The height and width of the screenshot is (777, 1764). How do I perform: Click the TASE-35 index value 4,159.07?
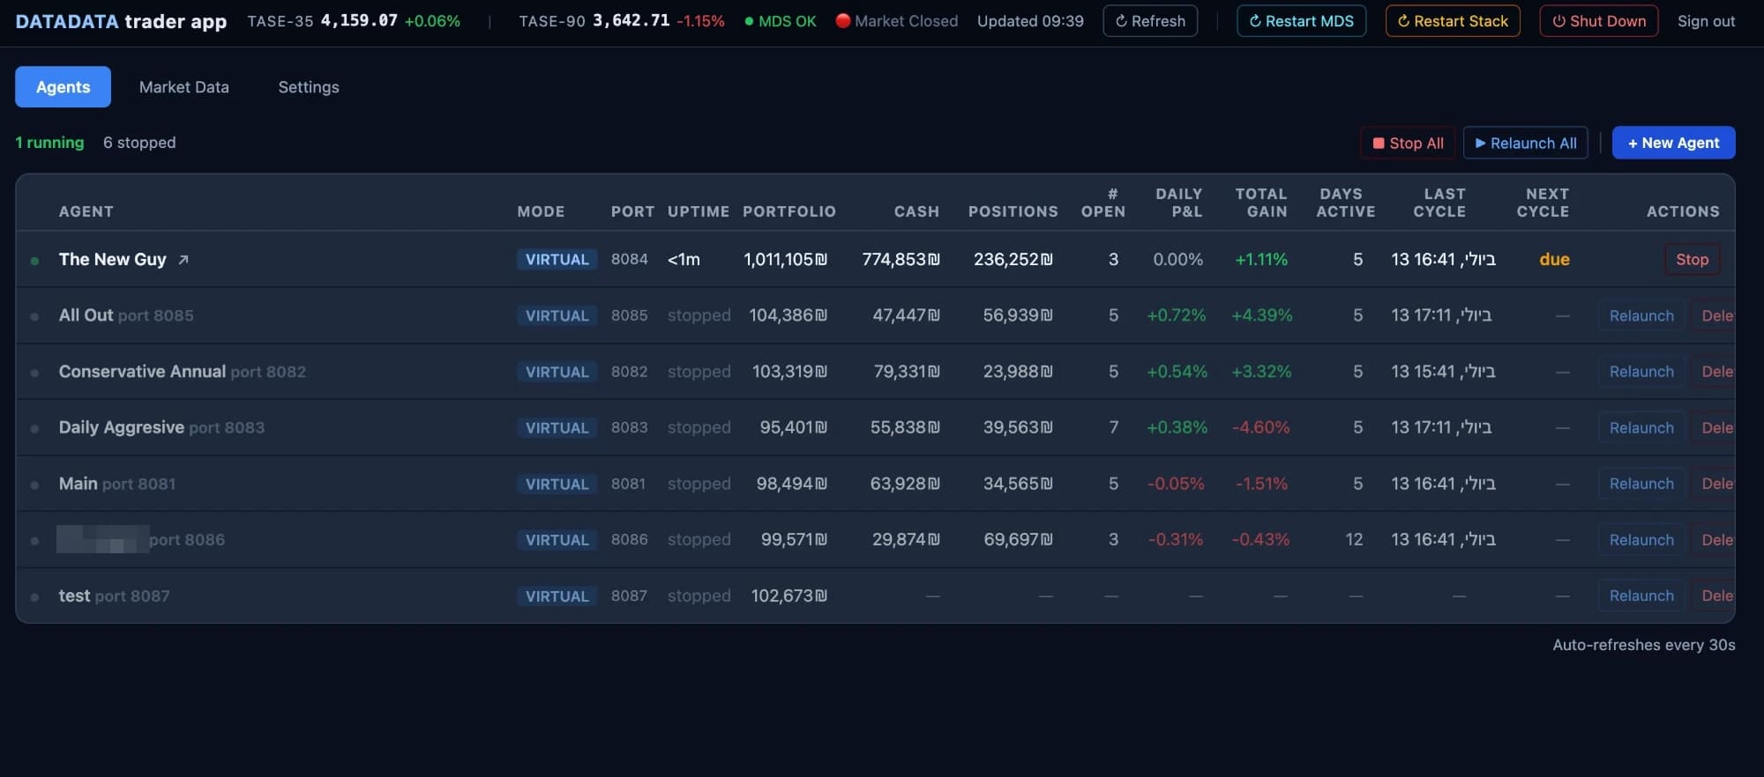[x=359, y=20]
